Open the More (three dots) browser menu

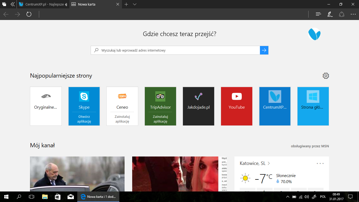tap(353, 14)
